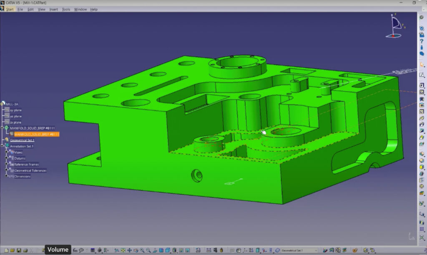The width and height of the screenshot is (427, 255).
Task: Expand the Views node in tree
Action: point(6,152)
